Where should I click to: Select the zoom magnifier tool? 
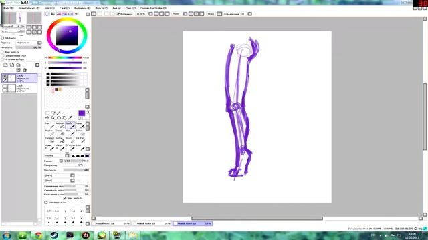(53, 118)
